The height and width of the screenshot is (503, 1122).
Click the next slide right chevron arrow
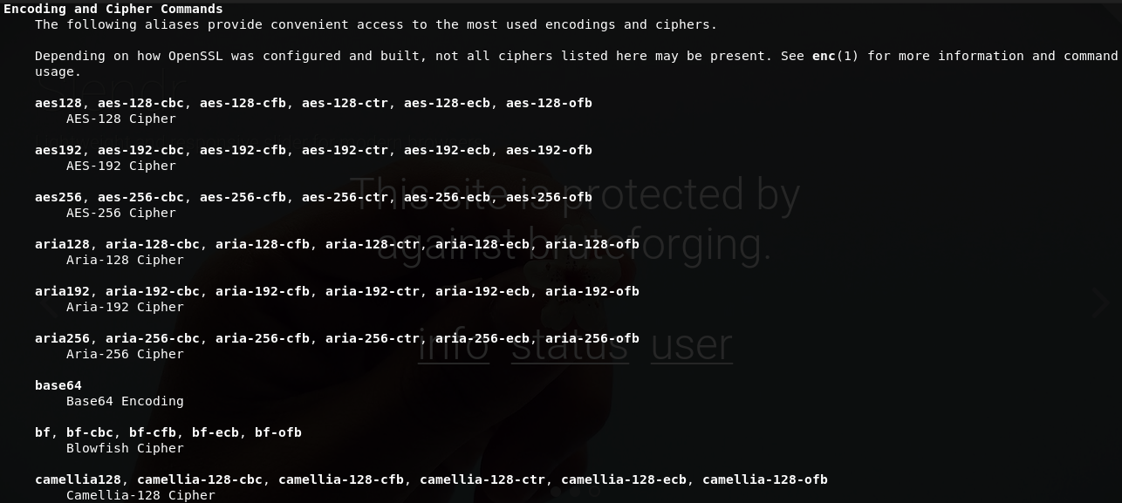point(1101,302)
